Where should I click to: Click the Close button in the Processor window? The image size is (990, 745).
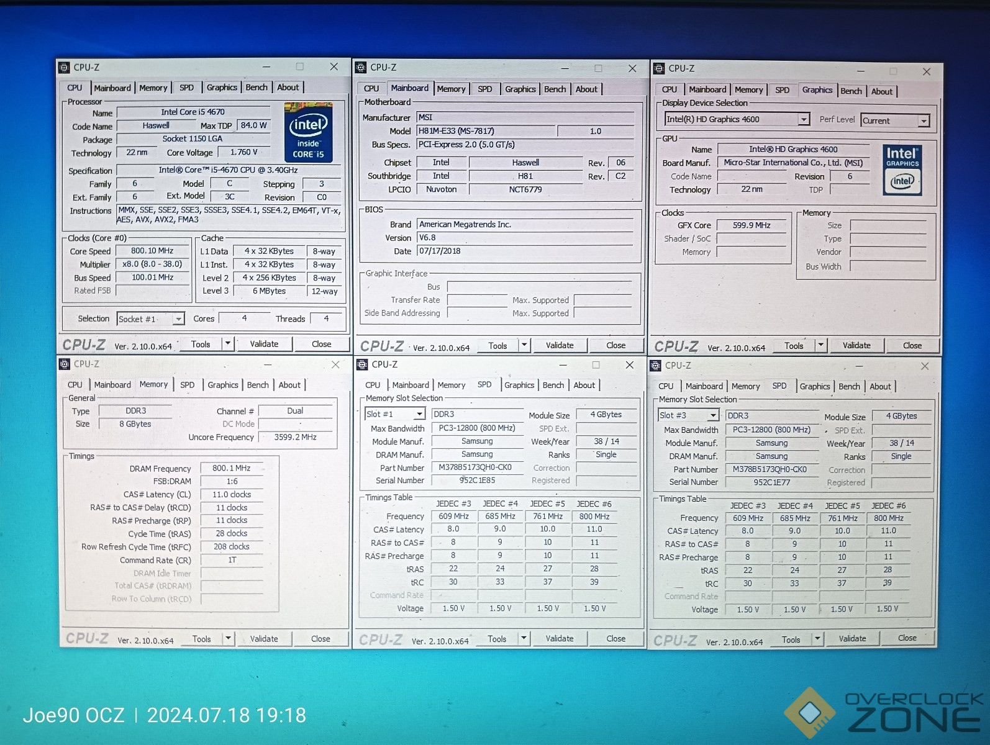point(322,344)
